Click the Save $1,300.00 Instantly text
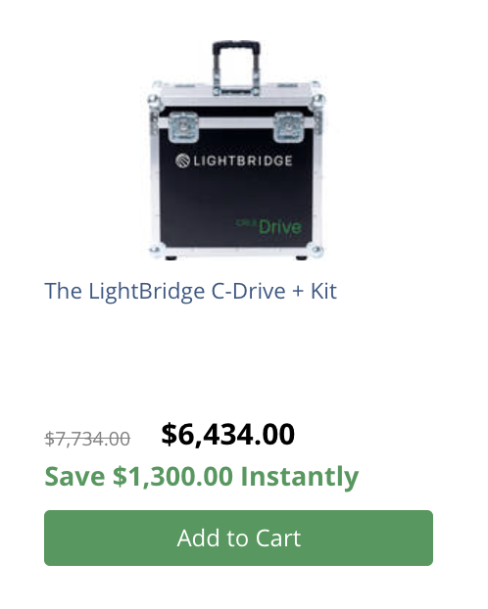Viewport: 488px width, 609px height. (x=202, y=477)
